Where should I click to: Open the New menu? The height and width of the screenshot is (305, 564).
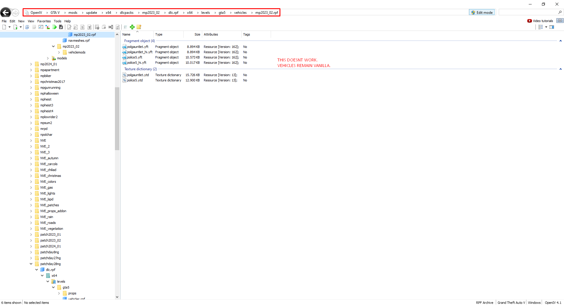click(x=21, y=21)
